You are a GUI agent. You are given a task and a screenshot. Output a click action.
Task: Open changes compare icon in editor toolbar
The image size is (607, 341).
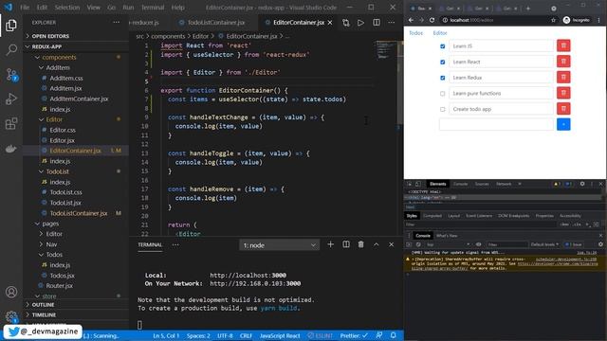[345, 23]
